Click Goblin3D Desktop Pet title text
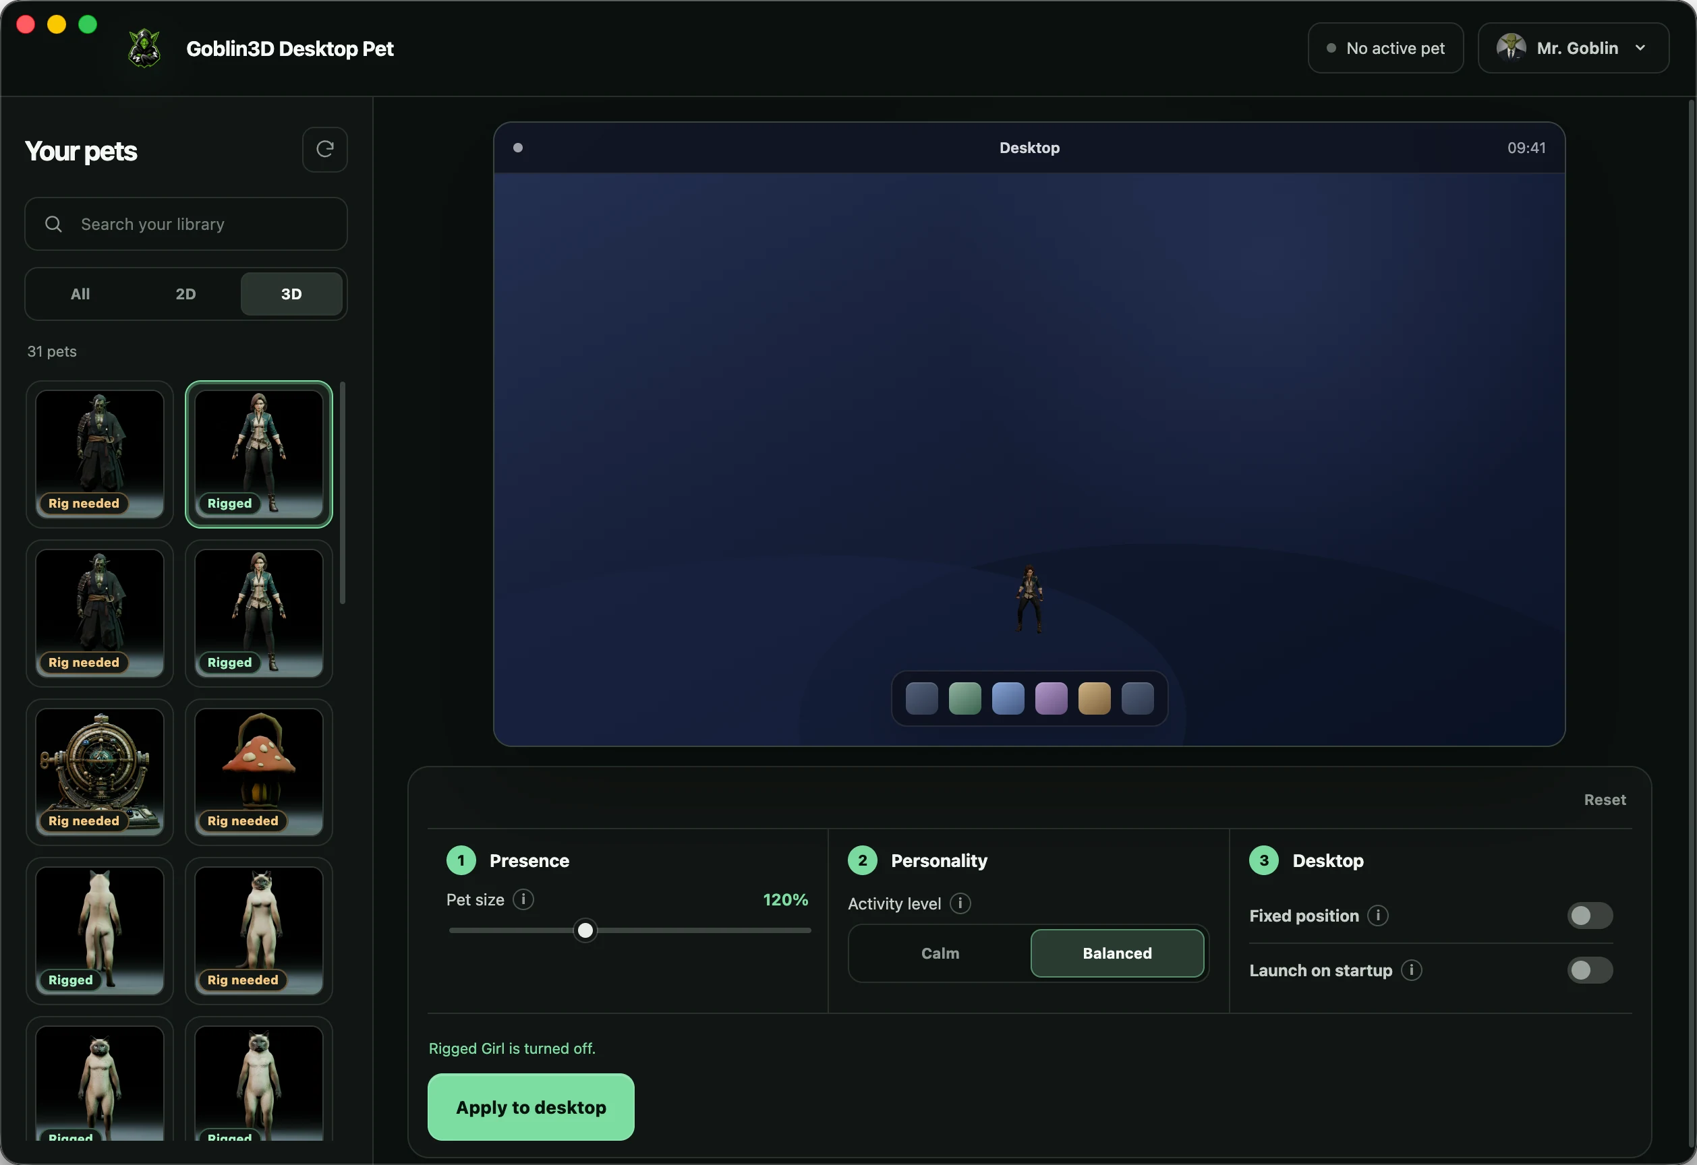 pos(290,48)
